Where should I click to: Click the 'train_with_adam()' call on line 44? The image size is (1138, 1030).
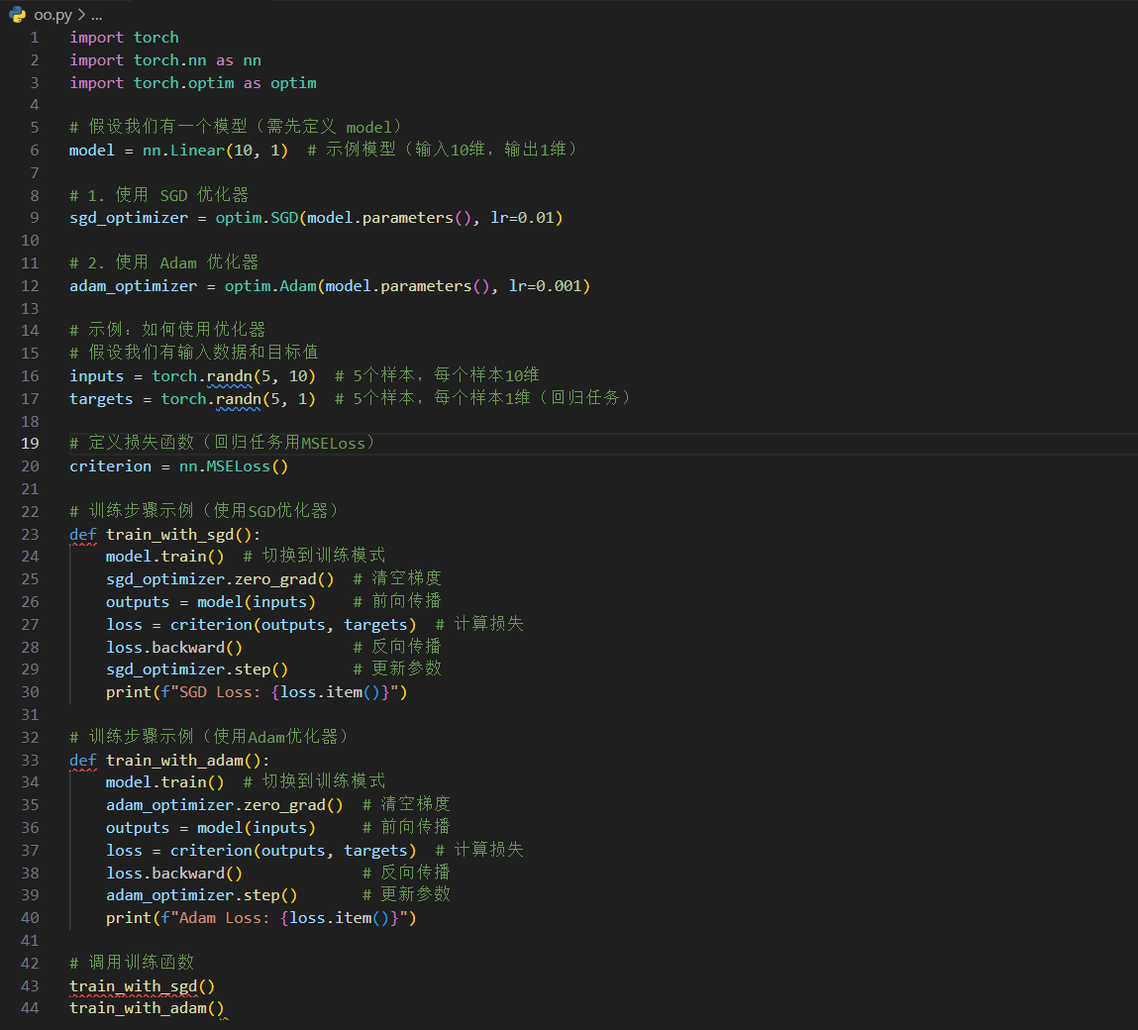pyautogui.click(x=147, y=1008)
